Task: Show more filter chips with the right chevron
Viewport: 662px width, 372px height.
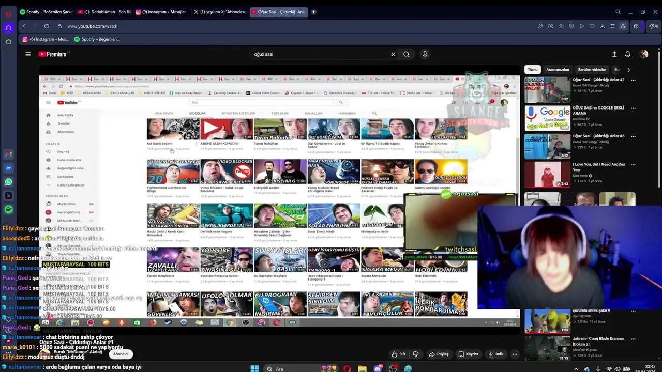Action: [629, 70]
